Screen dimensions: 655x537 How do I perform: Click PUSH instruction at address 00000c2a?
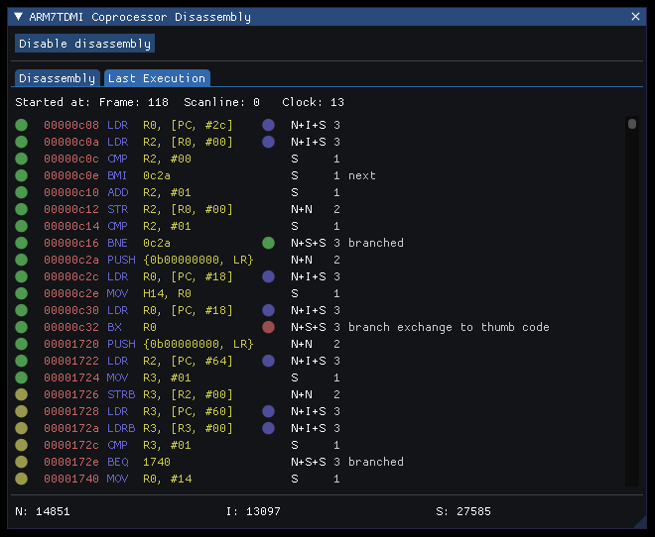(x=181, y=260)
